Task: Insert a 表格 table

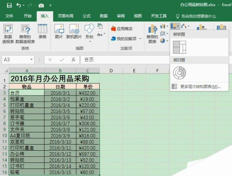Action: 42,31
